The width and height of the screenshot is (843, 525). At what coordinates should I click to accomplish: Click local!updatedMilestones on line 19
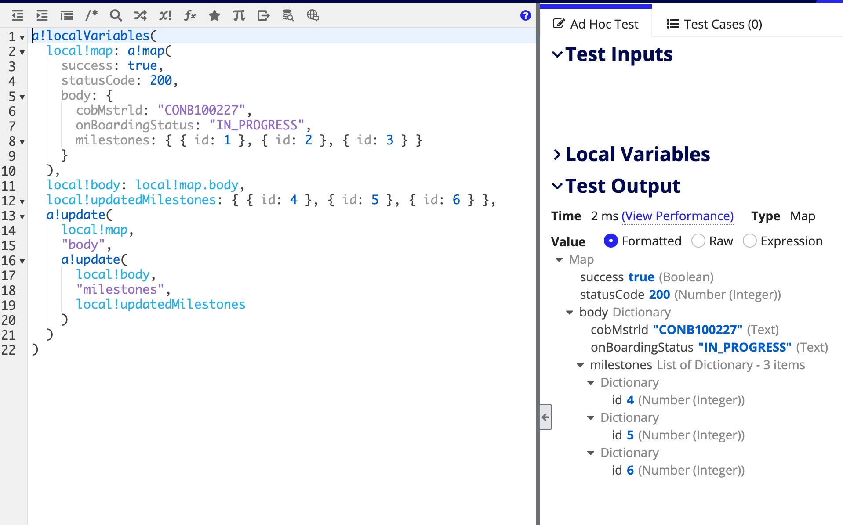(x=160, y=304)
